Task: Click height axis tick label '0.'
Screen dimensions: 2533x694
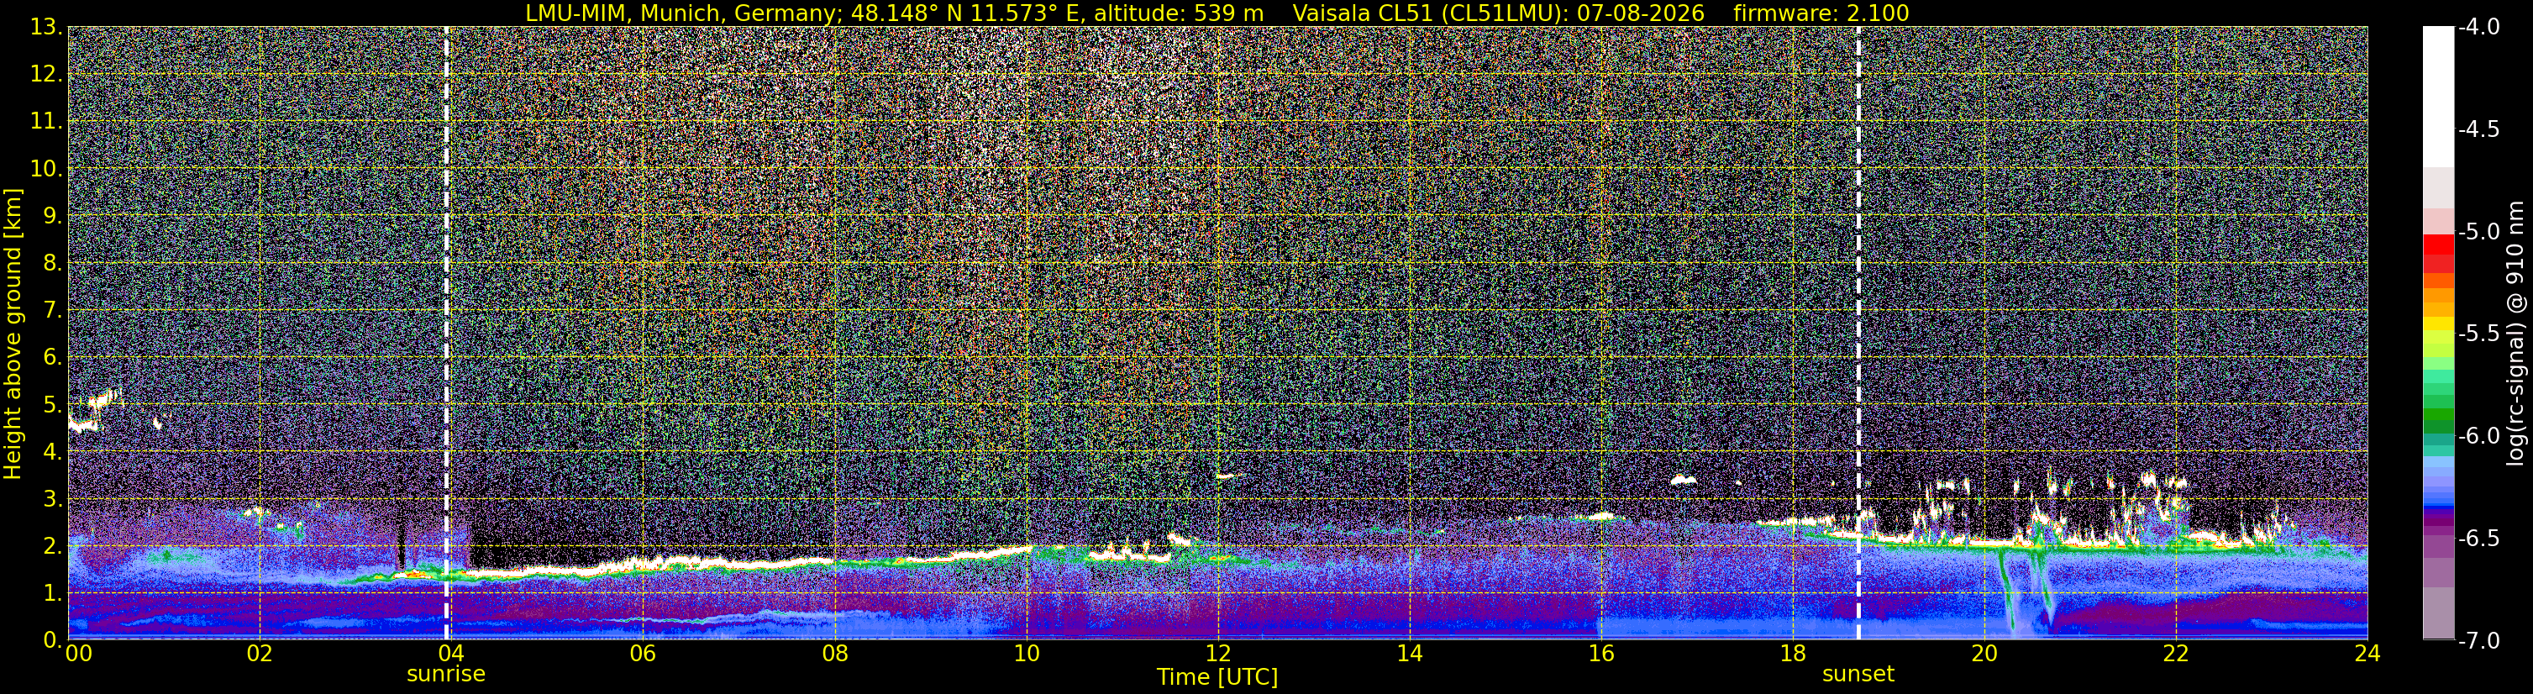Action: tap(51, 640)
